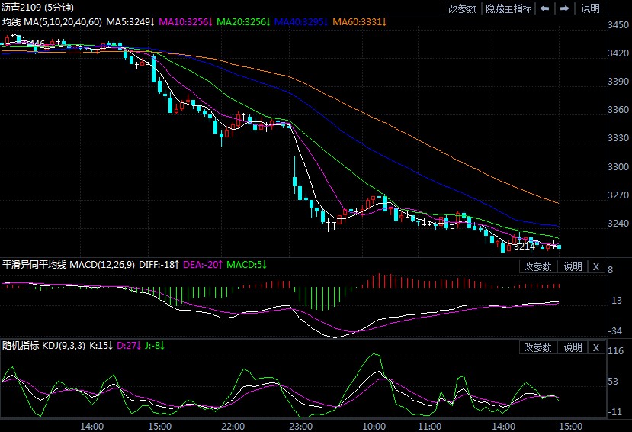Click the 沥青2109 (5分钟) chart title
The height and width of the screenshot is (432, 632).
[37, 8]
